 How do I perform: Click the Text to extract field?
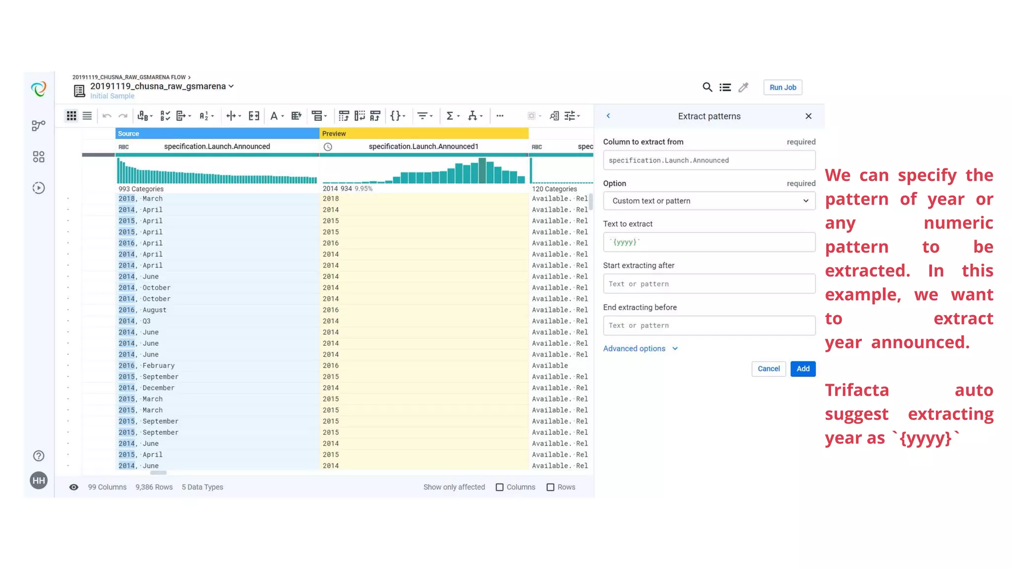(709, 243)
